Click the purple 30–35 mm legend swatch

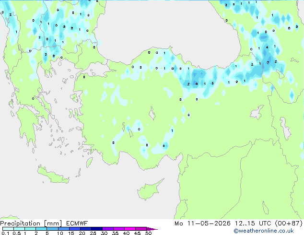tap(107, 229)
